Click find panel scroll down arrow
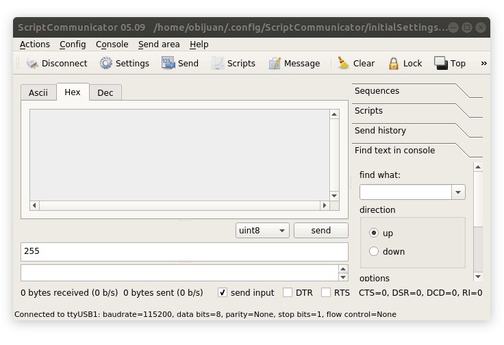 [x=478, y=277]
